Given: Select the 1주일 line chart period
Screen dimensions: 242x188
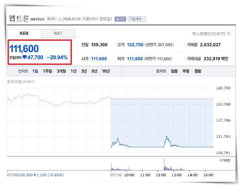Looking at the screenshot, I should [x=47, y=71].
